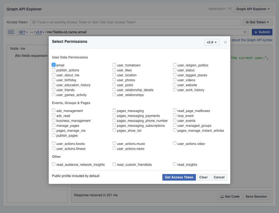The height and width of the screenshot is (213, 279).
Task: Check user_actions.books permission
Action: click(x=54, y=144)
